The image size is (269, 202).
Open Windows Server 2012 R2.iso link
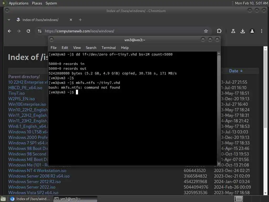tap(34, 181)
